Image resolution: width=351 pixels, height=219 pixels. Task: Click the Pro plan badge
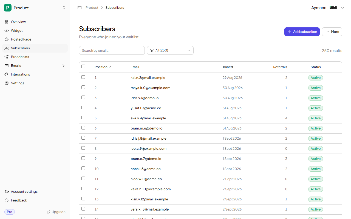[10, 212]
